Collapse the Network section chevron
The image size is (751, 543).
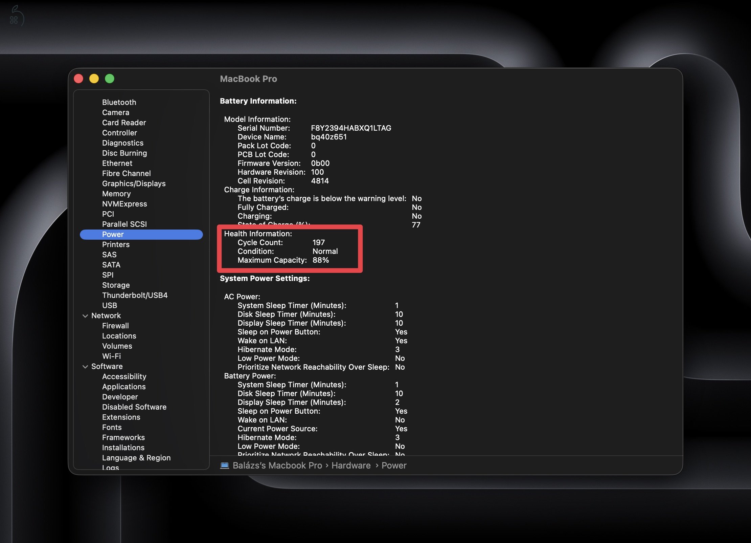pyautogui.click(x=85, y=316)
